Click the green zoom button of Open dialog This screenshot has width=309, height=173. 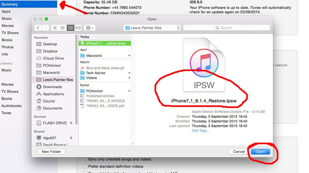tap(46, 19)
